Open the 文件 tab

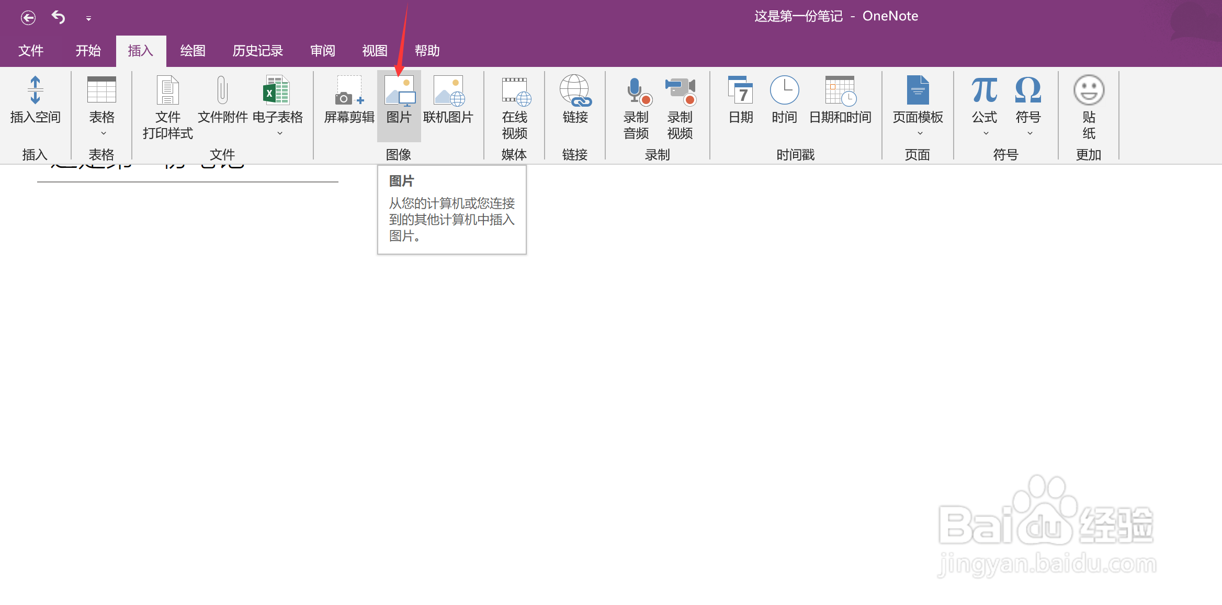(x=31, y=51)
